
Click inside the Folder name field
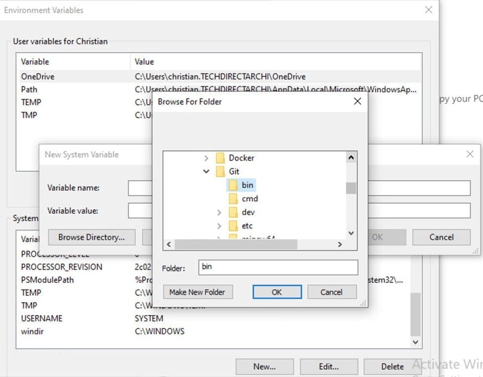(278, 267)
